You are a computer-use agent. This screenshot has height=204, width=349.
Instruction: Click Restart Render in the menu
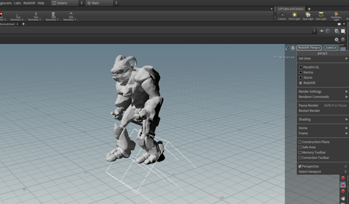(x=309, y=111)
